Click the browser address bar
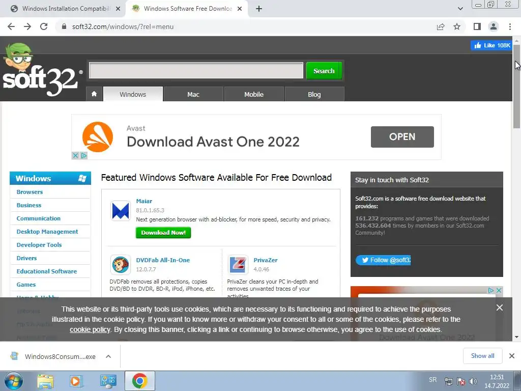 point(246,26)
